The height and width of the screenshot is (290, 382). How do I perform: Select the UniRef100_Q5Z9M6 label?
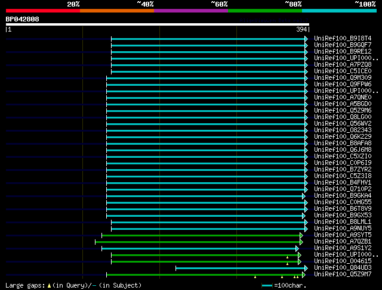pos(343,111)
